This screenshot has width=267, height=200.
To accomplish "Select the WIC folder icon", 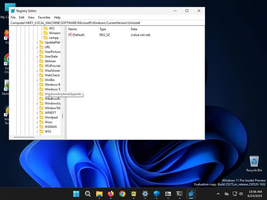I will click(x=46, y=28).
